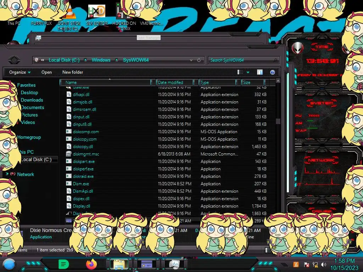Go to Windows breadcrumb segment
Screen dimensions: 363x272
point(101,60)
